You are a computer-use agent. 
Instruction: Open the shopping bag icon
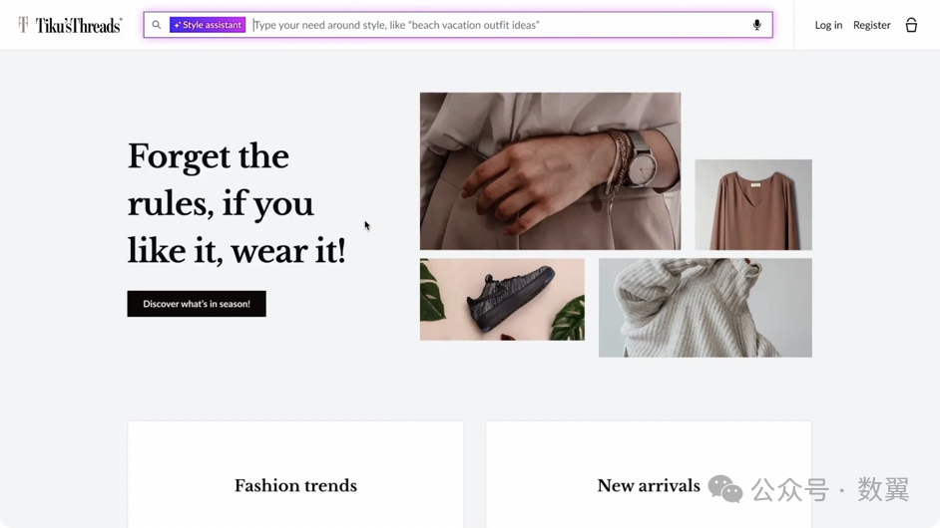911,25
